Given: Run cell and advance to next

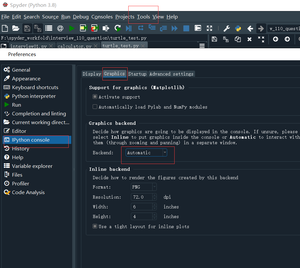Looking at the screenshot, I should point(94,28).
